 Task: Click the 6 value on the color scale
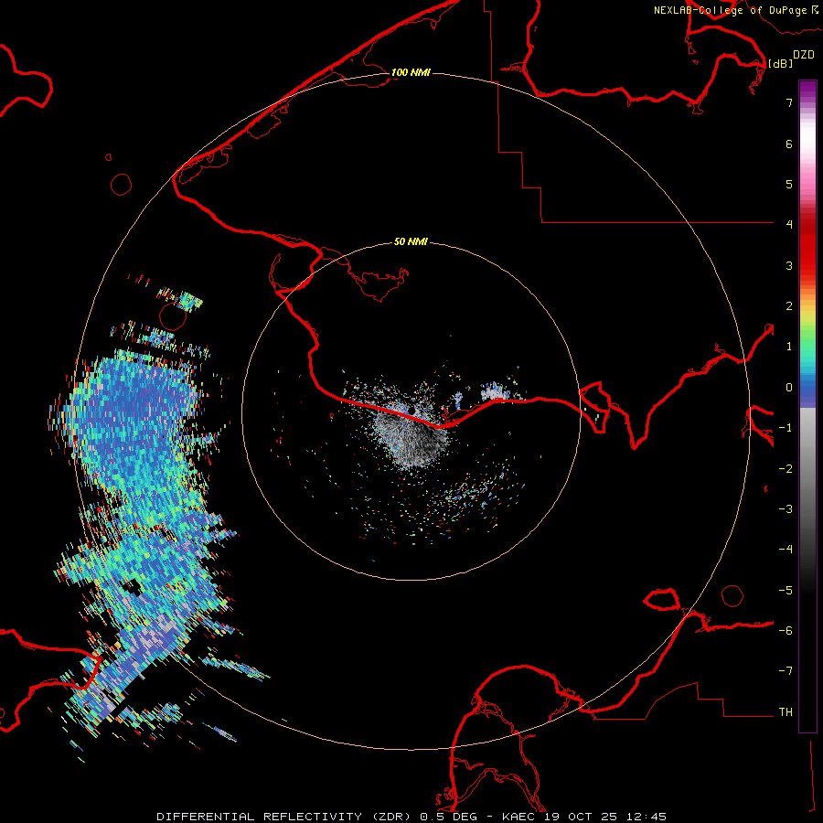pyautogui.click(x=789, y=144)
